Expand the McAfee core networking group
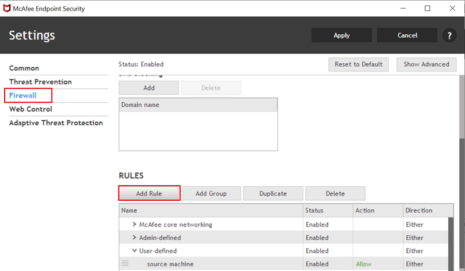Viewport: 465px width, 271px height. (134, 225)
